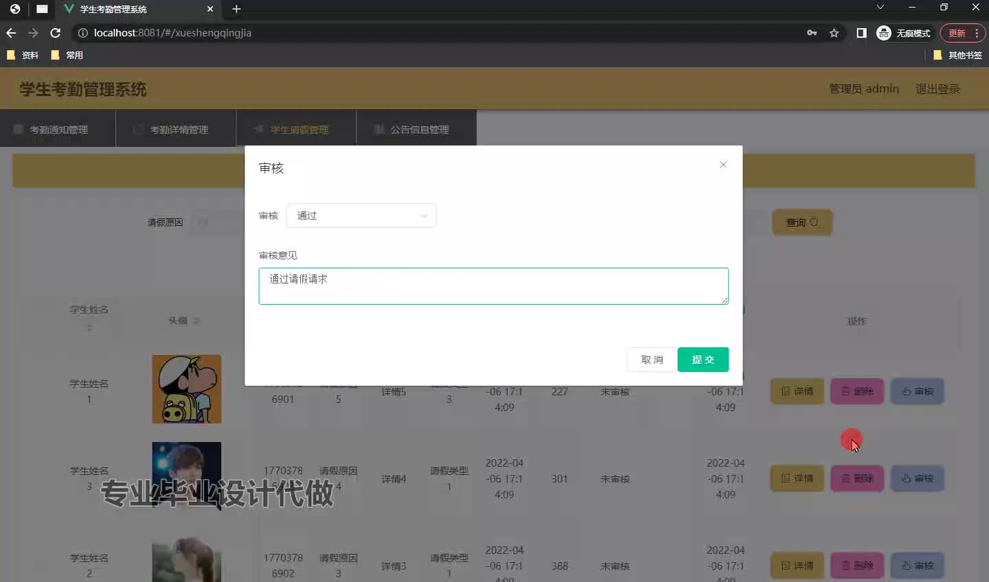Open incognito 无痕模式 indicator
989x582 pixels.
click(904, 33)
